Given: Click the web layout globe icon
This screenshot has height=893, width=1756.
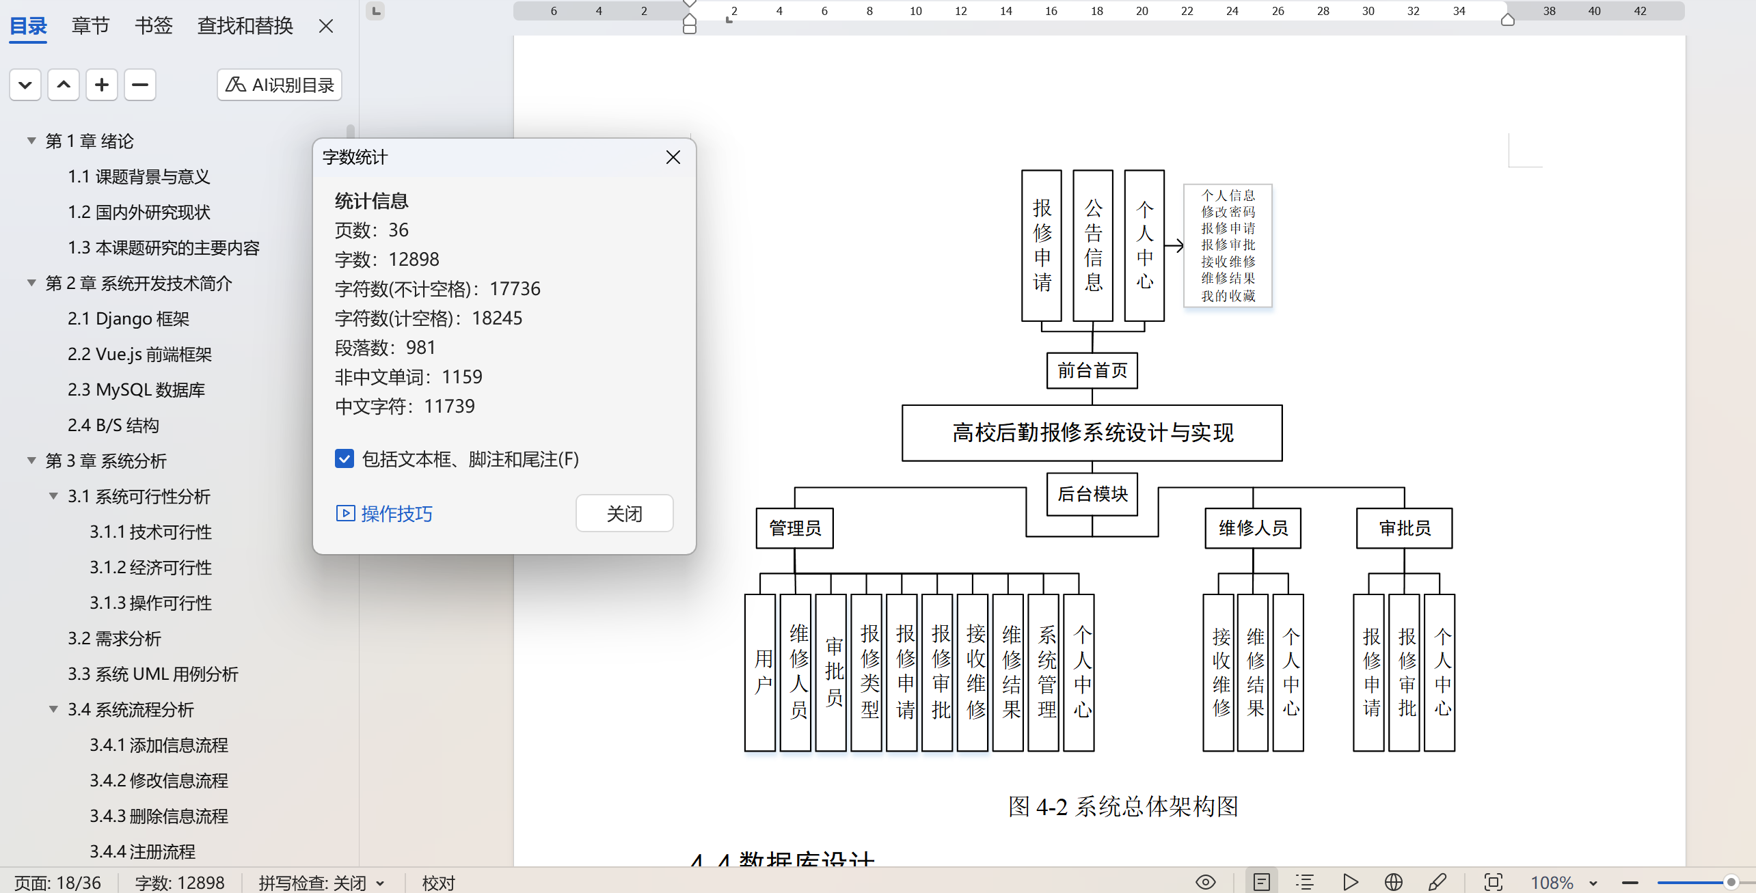Looking at the screenshot, I should (x=1393, y=882).
